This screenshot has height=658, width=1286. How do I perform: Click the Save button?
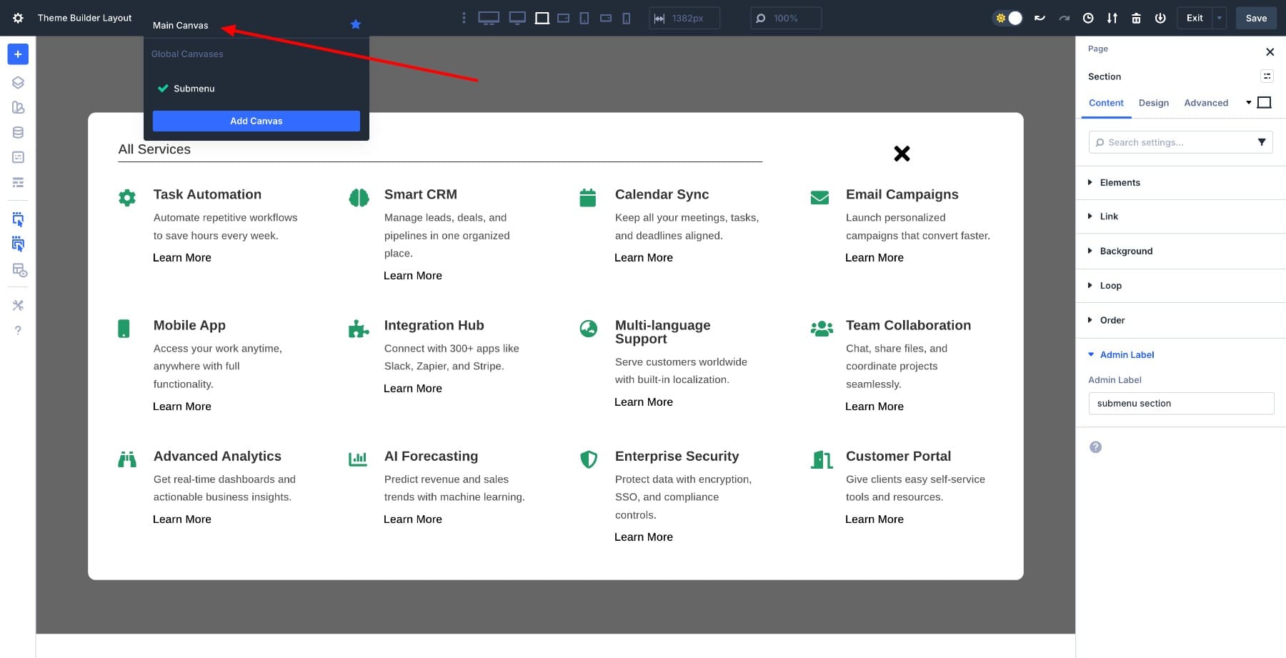(x=1255, y=19)
